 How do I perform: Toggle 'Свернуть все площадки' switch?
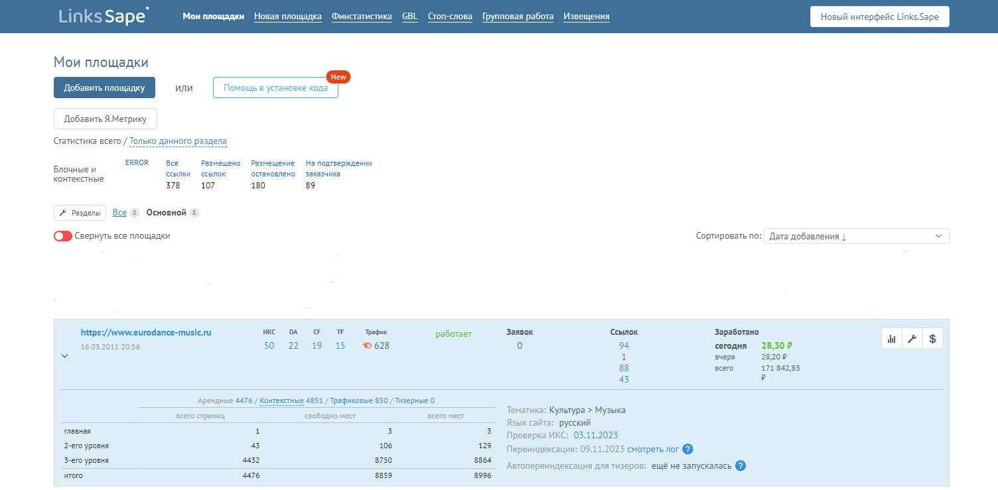point(63,236)
